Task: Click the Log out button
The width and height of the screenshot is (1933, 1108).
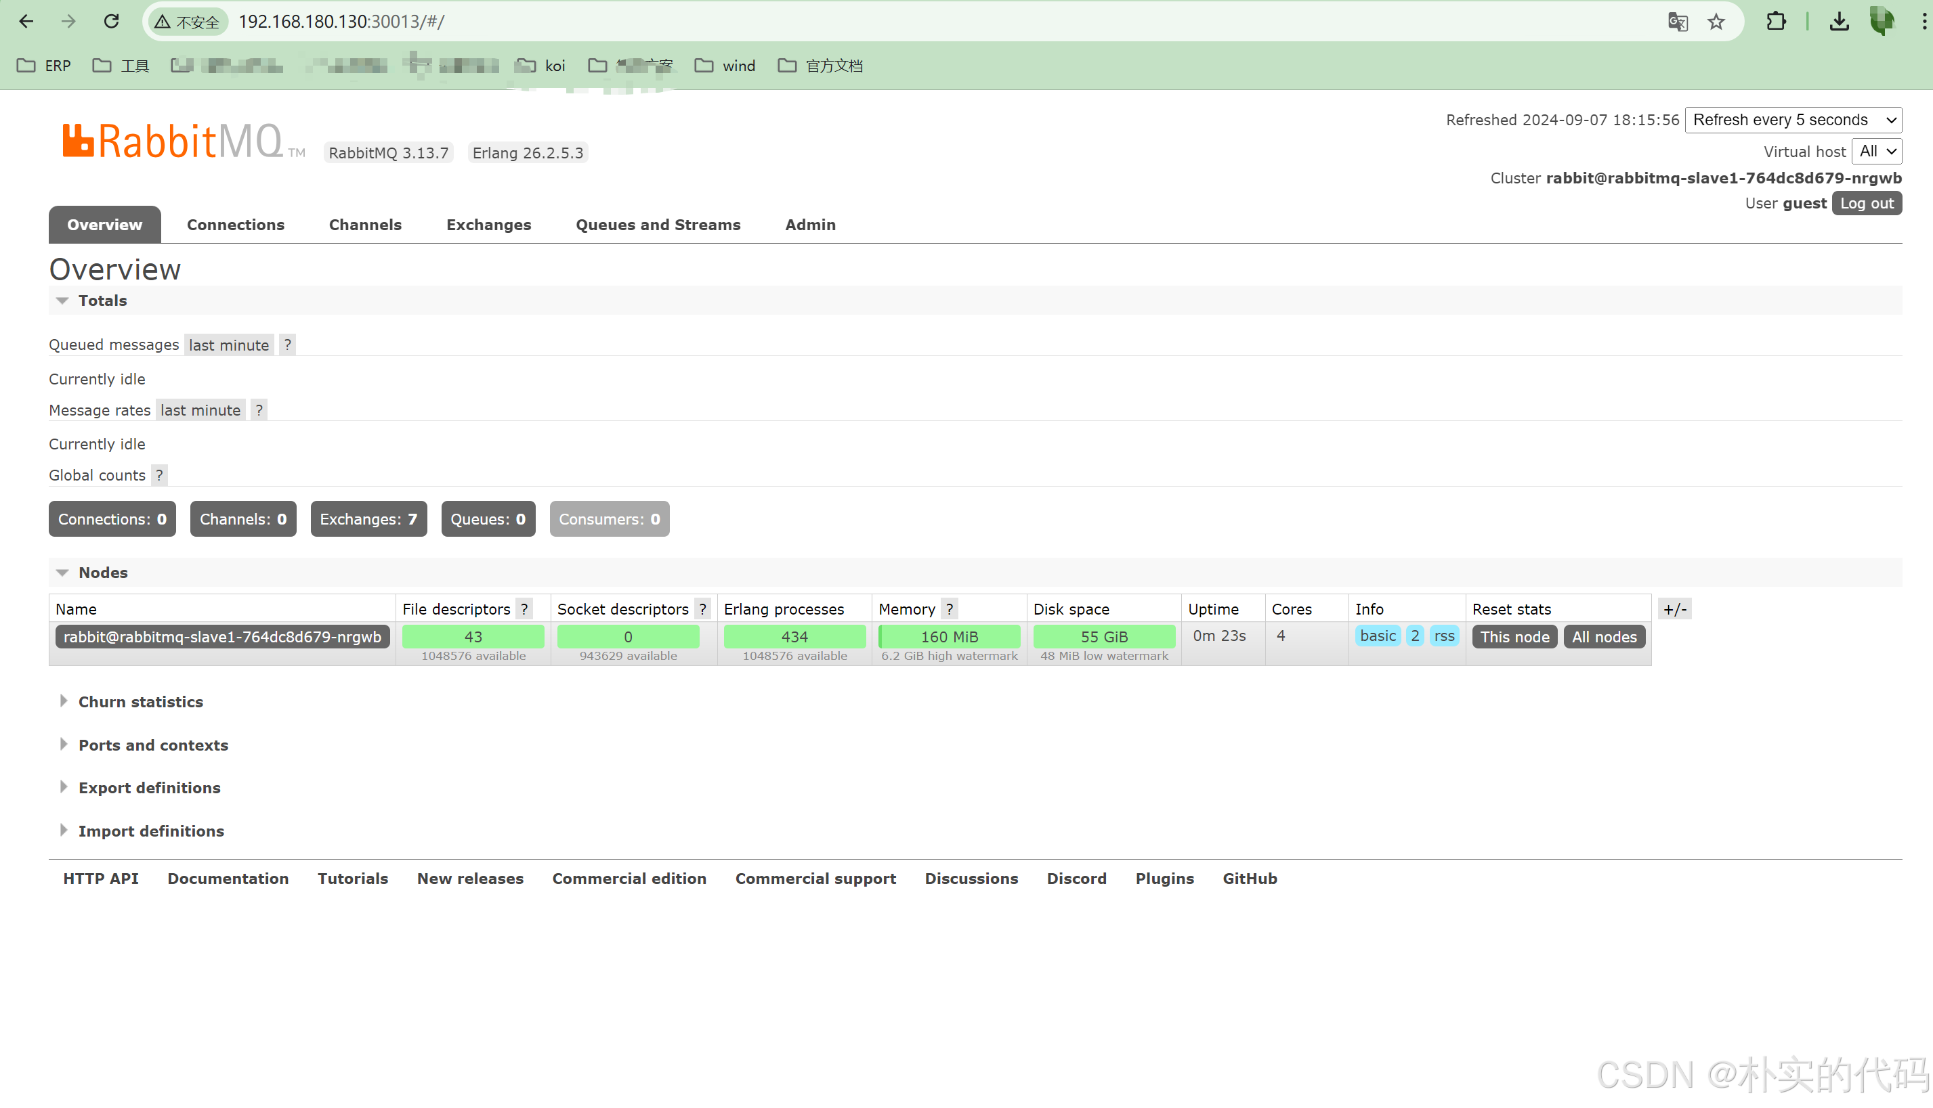Action: [x=1866, y=203]
